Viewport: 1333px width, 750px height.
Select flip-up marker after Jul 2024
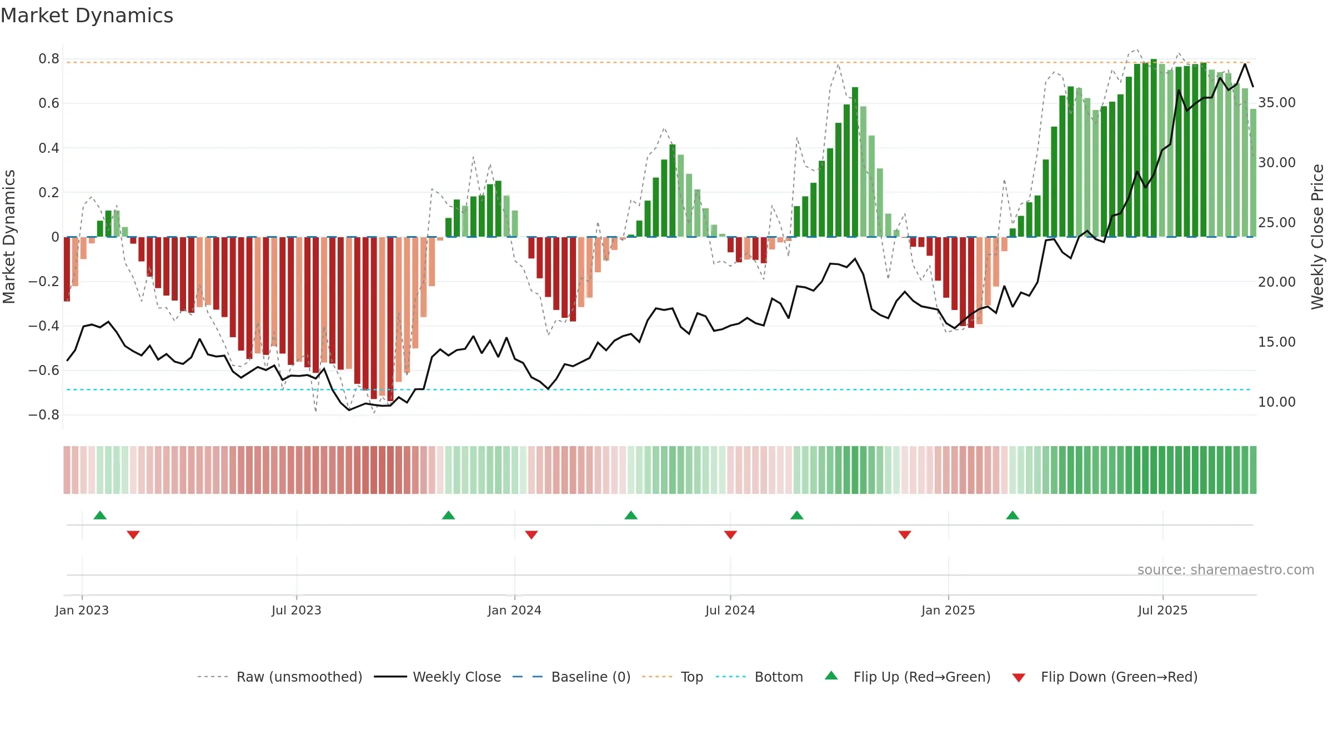797,515
